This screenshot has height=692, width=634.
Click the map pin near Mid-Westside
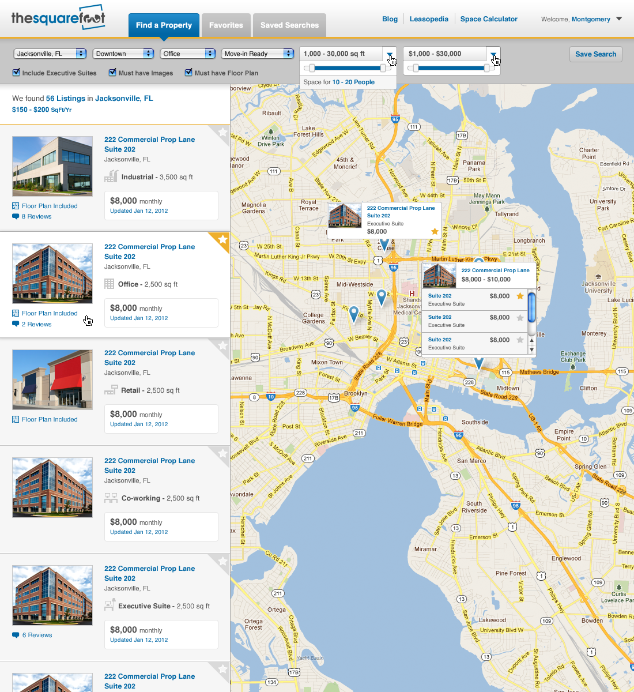tap(381, 298)
